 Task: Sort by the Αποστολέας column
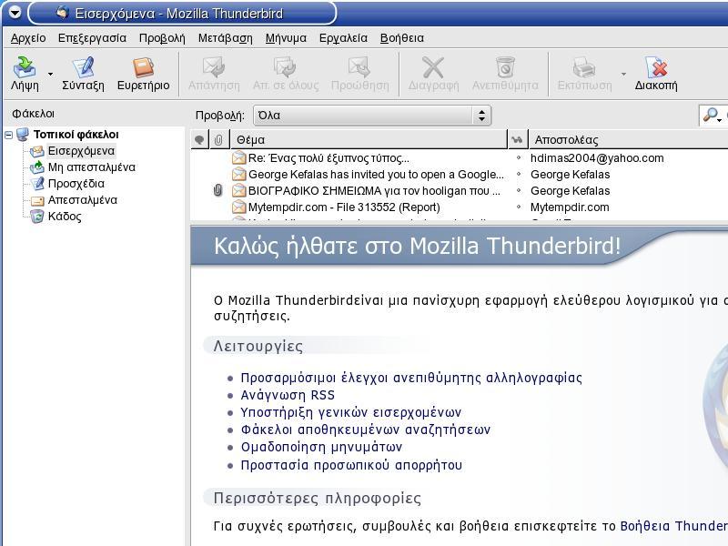coord(628,140)
